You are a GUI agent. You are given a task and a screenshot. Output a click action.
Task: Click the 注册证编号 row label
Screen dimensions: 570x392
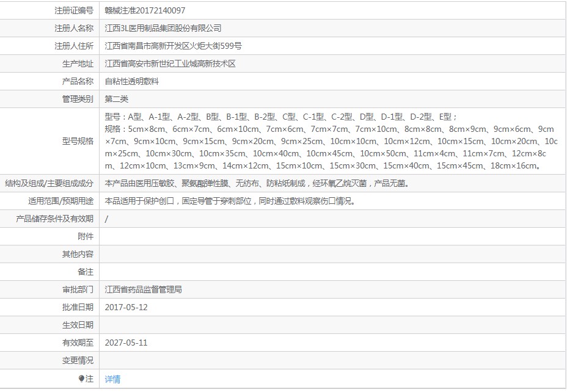[x=74, y=10]
